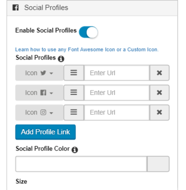Click the reorder handle on the Instagram row

click(x=74, y=113)
